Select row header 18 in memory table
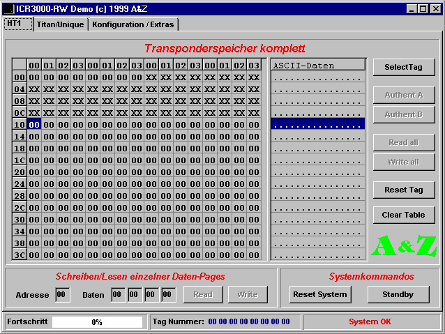 pos(20,149)
